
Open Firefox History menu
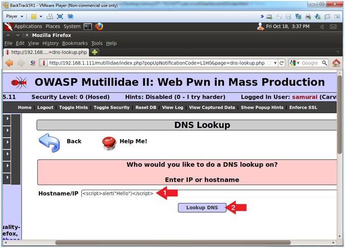tap(51, 43)
